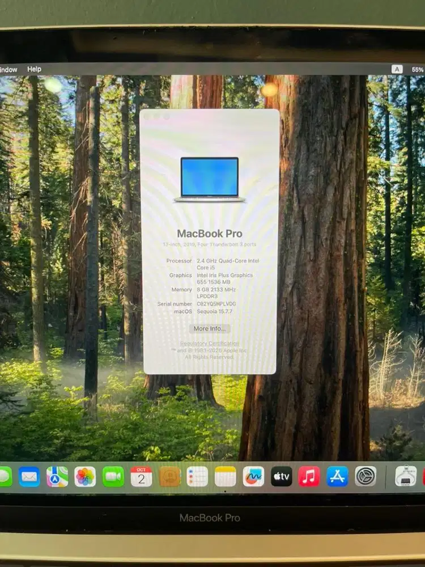
Task: Open the Contacts app
Action: [x=169, y=476]
